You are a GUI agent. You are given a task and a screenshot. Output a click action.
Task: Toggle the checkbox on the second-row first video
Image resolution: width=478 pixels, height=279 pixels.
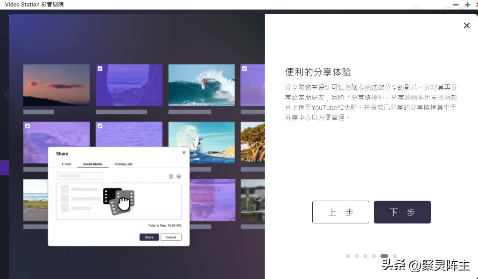click(x=28, y=126)
